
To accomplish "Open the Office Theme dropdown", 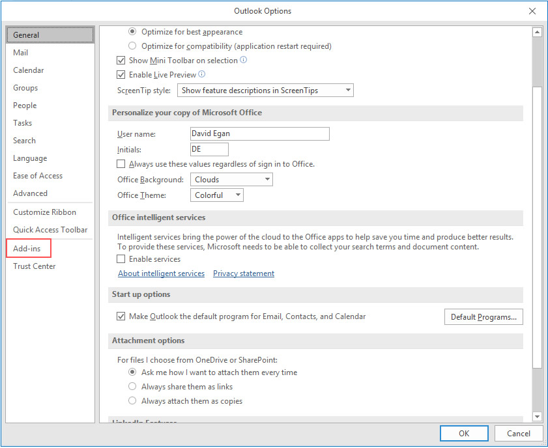I will tap(217, 195).
